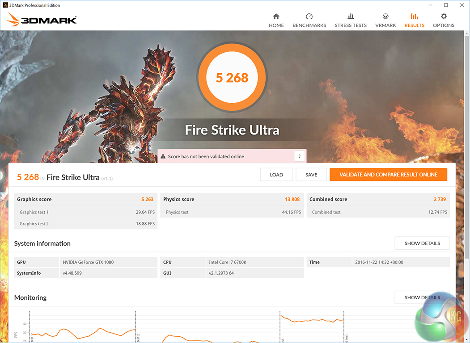Viewport: 470px width, 343px height.
Task: Maximize the 3DMark window
Action: (x=446, y=5)
